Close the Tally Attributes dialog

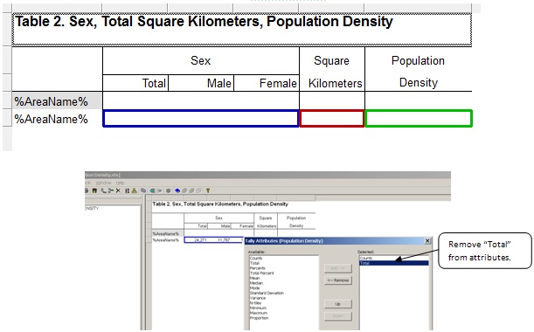[427, 241]
